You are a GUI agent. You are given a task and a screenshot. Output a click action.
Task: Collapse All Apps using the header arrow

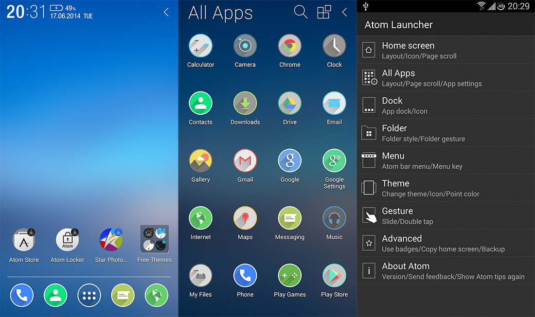[x=344, y=12]
